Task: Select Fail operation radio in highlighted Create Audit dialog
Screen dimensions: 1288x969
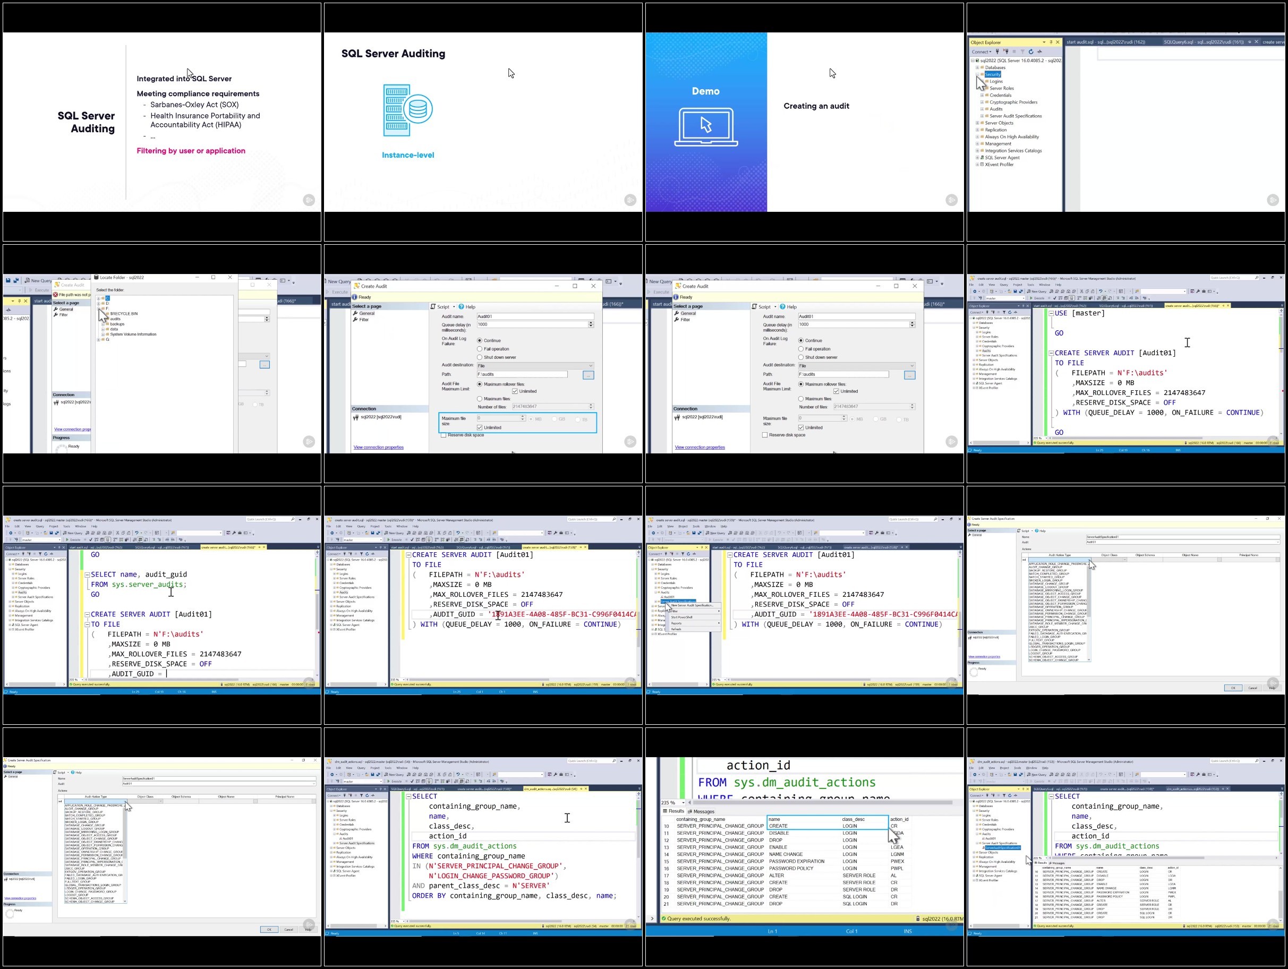Action: click(x=480, y=349)
